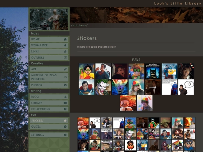Screen dimensions: 203x152
Task: Click the explosion sticker in the lower grid
Action: pos(189,123)
